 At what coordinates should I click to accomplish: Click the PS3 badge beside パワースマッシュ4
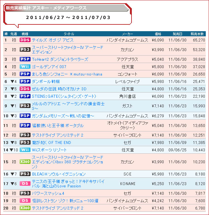pos(25,193)
